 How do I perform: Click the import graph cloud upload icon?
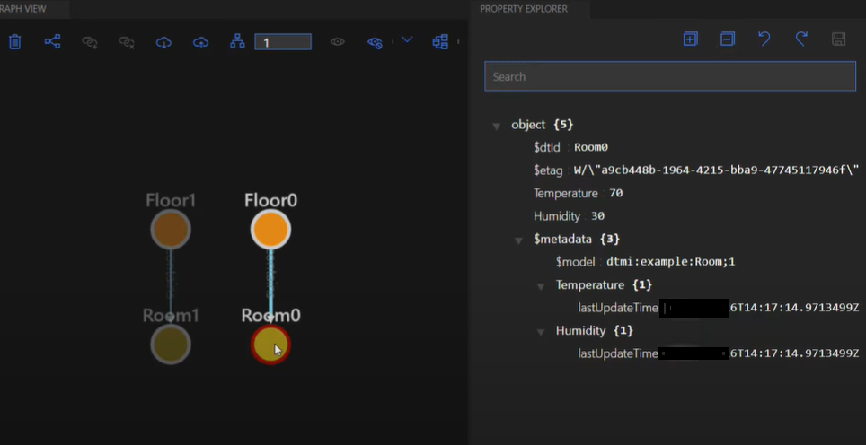(x=200, y=41)
